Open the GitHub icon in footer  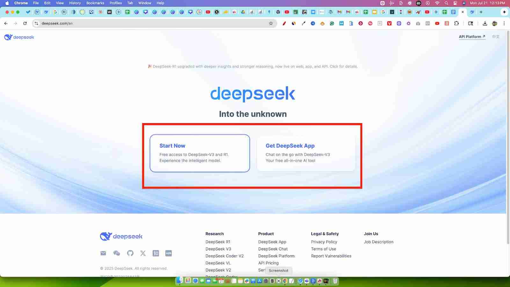130,253
